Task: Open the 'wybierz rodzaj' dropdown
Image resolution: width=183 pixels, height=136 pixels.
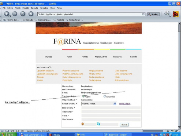Action: pyautogui.click(x=99, y=104)
